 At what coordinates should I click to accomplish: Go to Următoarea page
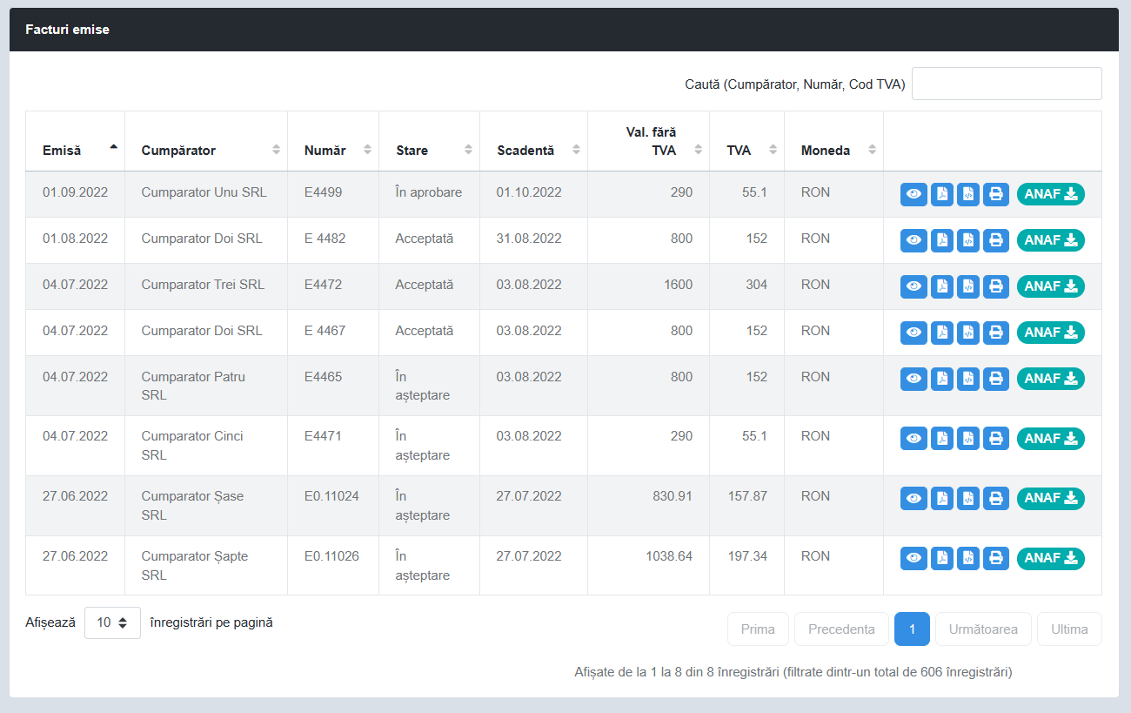(983, 629)
